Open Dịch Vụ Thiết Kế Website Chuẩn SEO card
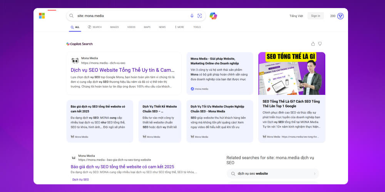385x192 pixels. 160,121
